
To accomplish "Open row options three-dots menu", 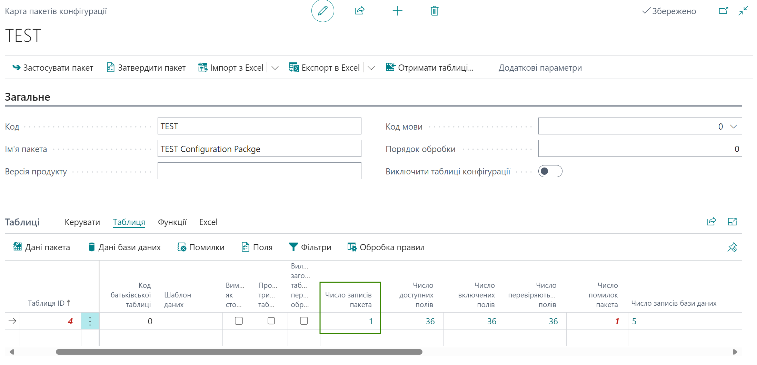I will [90, 321].
